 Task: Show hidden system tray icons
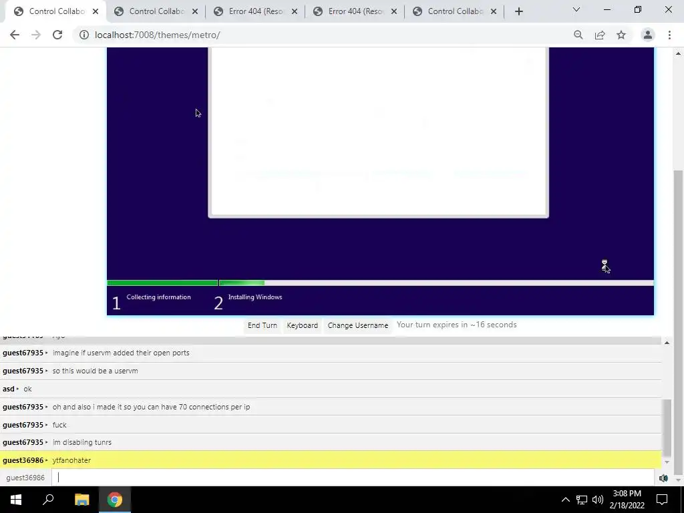(x=565, y=500)
